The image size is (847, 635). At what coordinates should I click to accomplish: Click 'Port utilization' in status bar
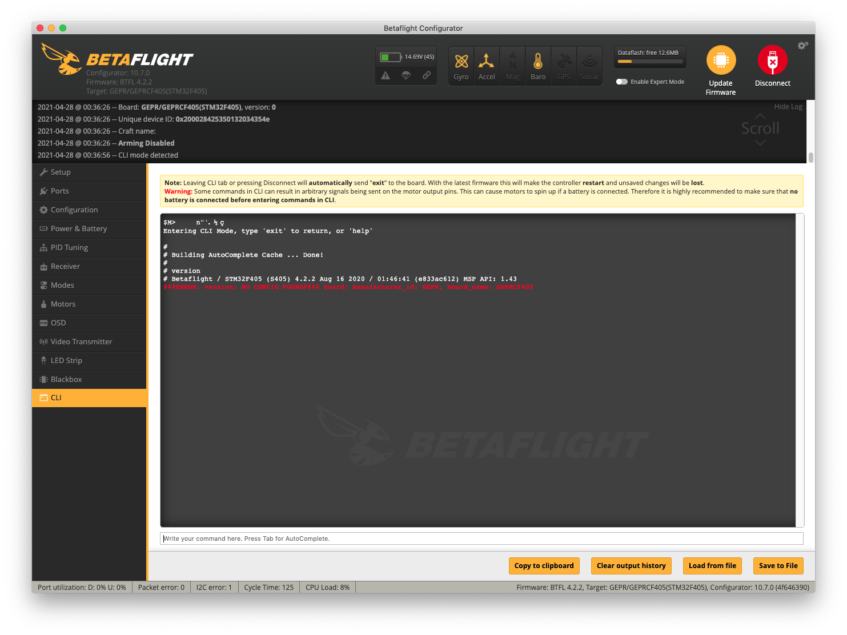tap(82, 587)
